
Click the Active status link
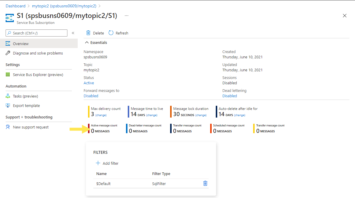[x=89, y=83]
